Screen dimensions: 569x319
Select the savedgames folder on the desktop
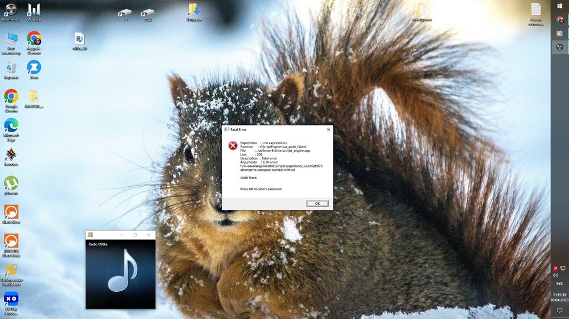422,10
